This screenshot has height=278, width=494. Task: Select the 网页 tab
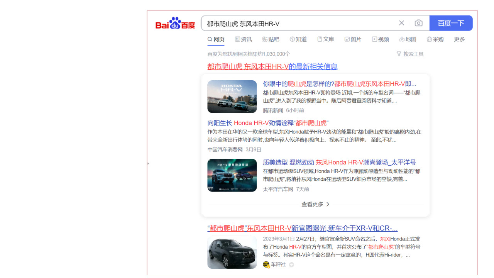coord(216,39)
